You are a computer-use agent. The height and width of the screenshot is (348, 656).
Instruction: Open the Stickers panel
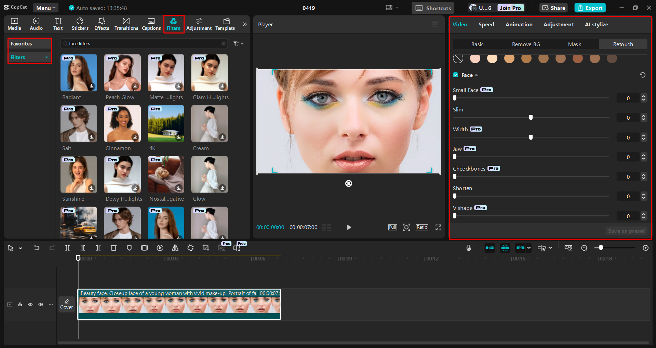point(80,24)
